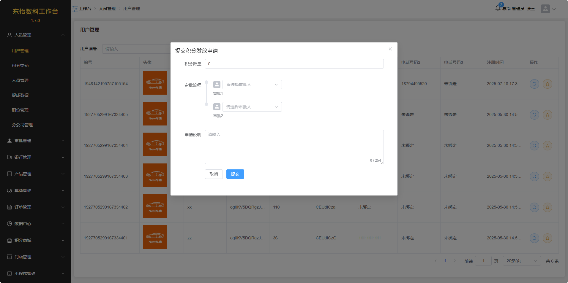The image size is (568, 283).
Task: Click the sidebar collapse icon beside 工作台
Action: pos(75,9)
